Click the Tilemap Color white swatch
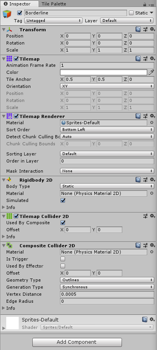 click(x=104, y=72)
